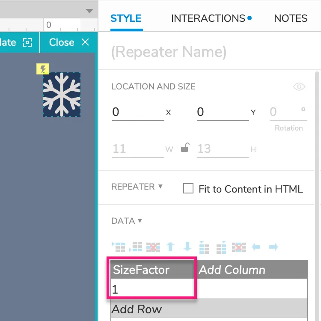Move the column right with the arrow
Image resolution: width=321 pixels, height=321 pixels.
point(273,247)
